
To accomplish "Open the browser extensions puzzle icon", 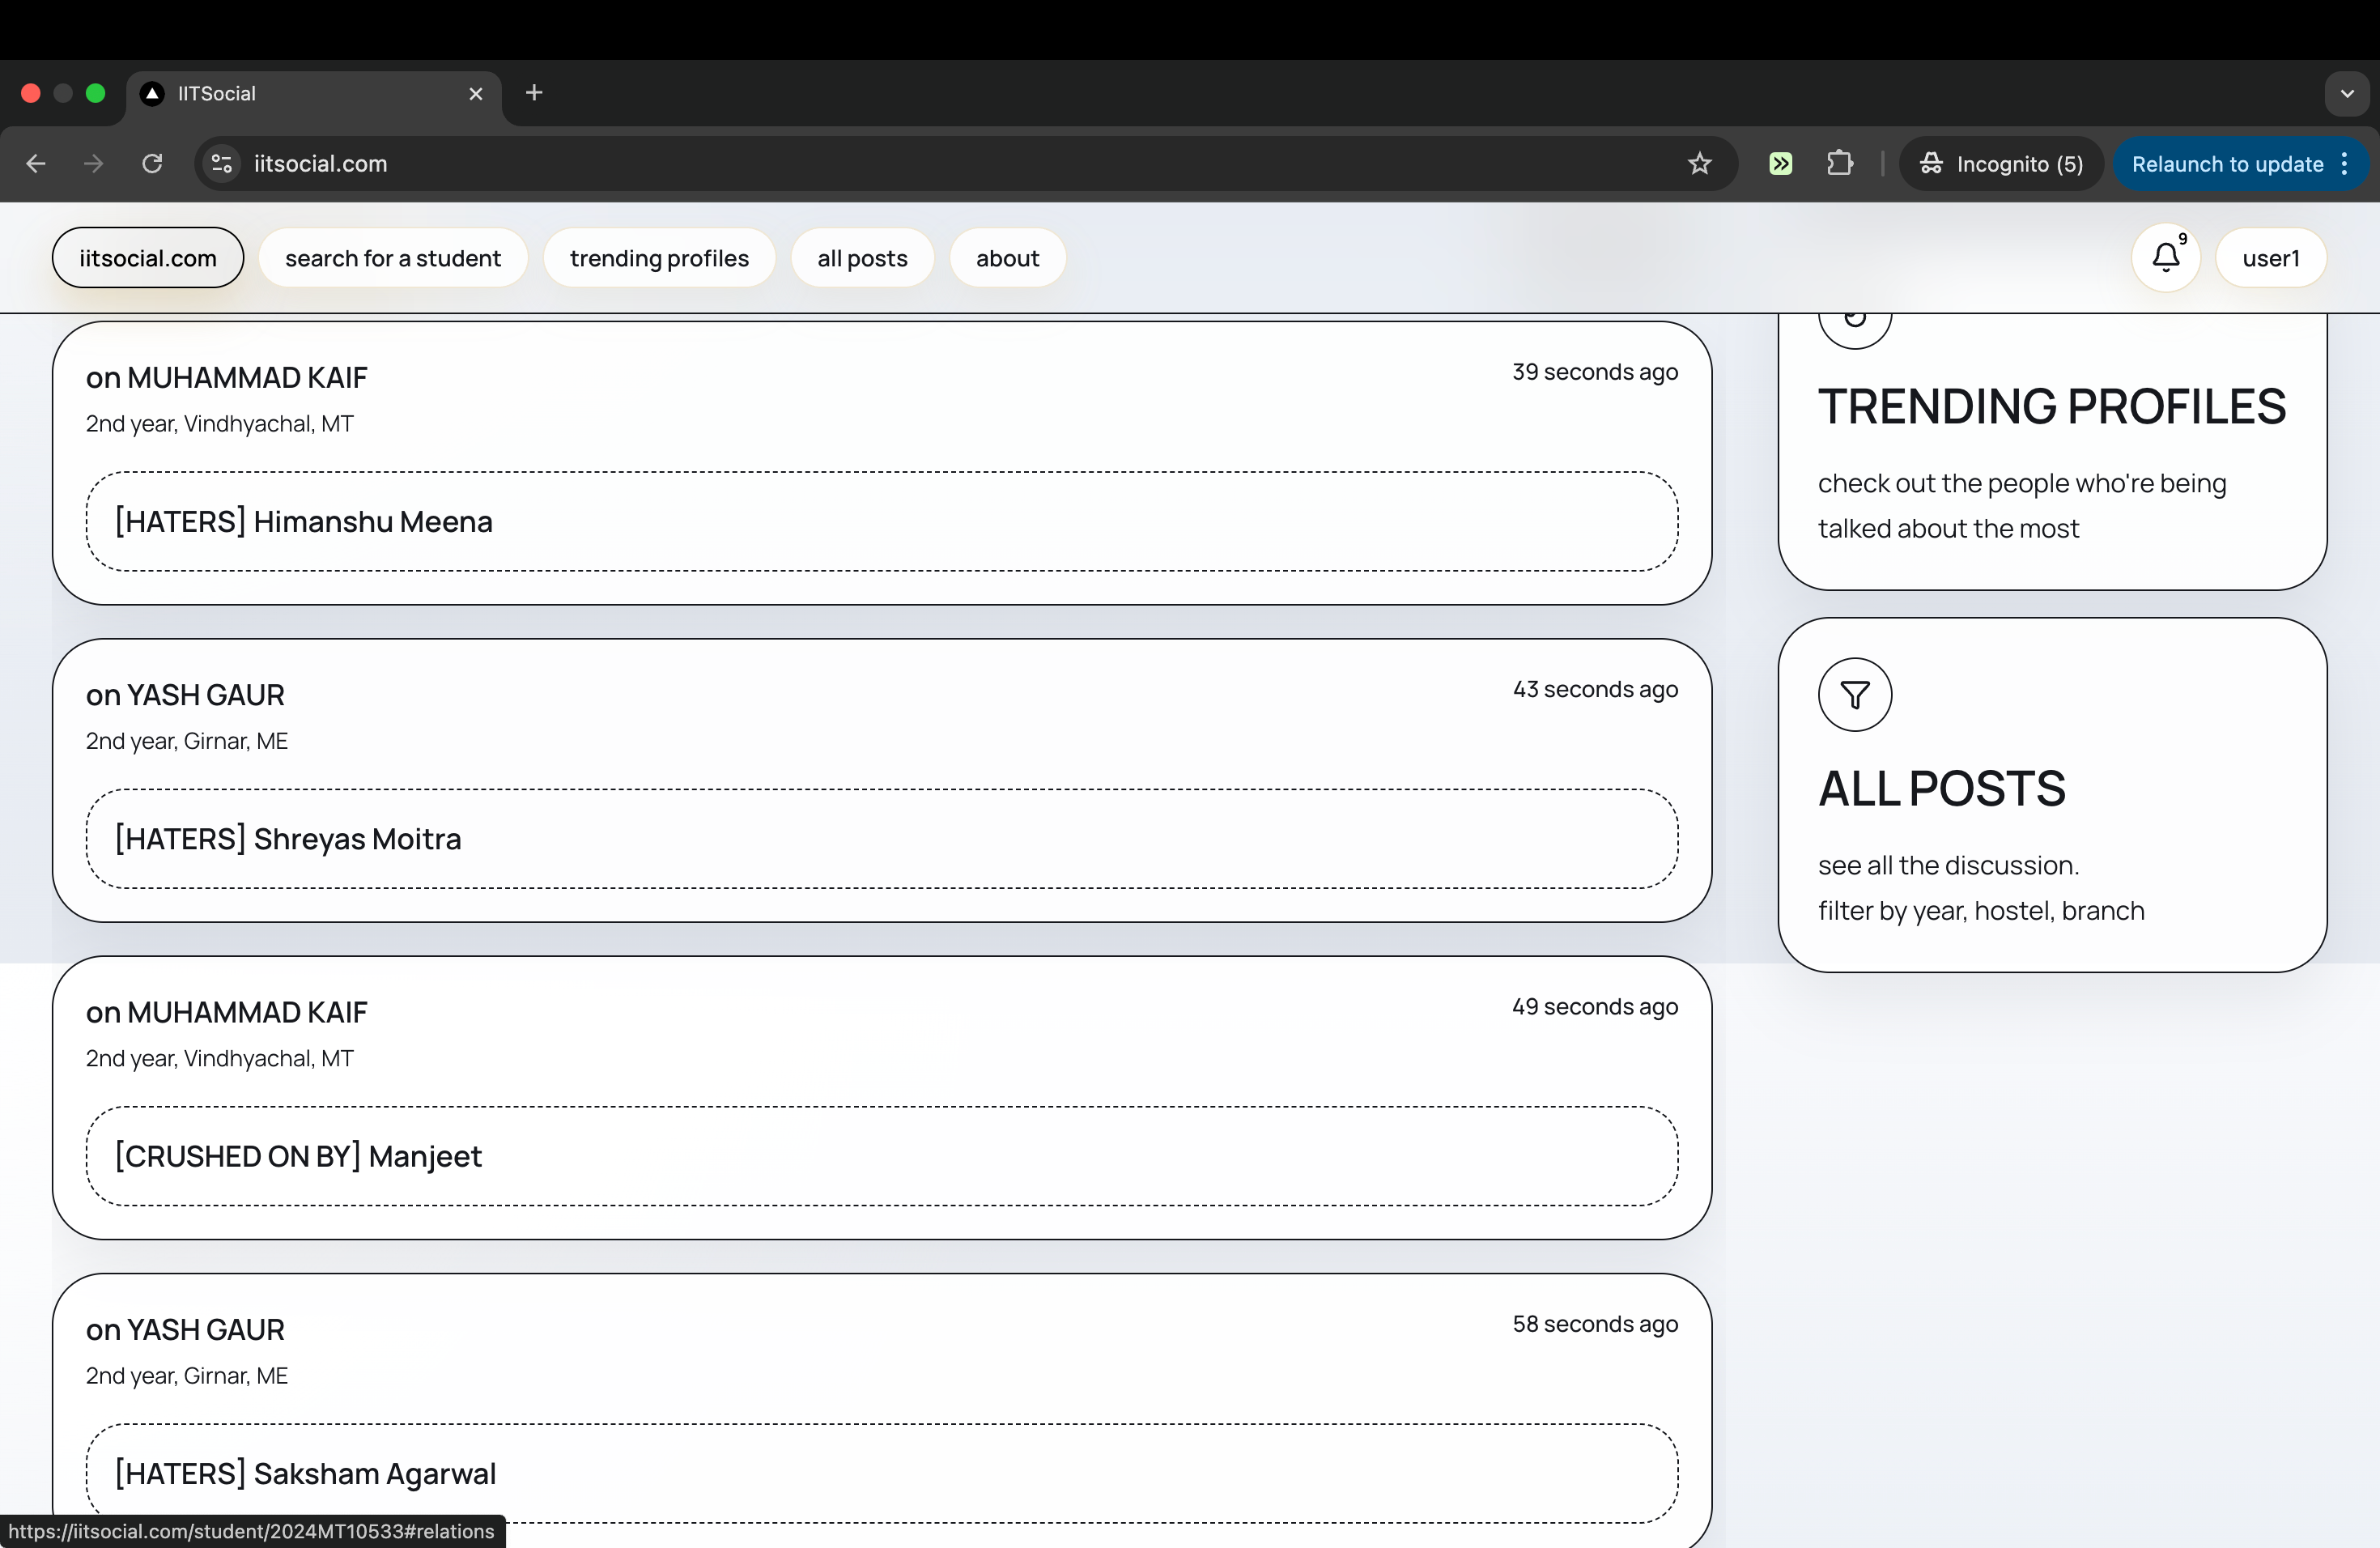I will click(1839, 164).
